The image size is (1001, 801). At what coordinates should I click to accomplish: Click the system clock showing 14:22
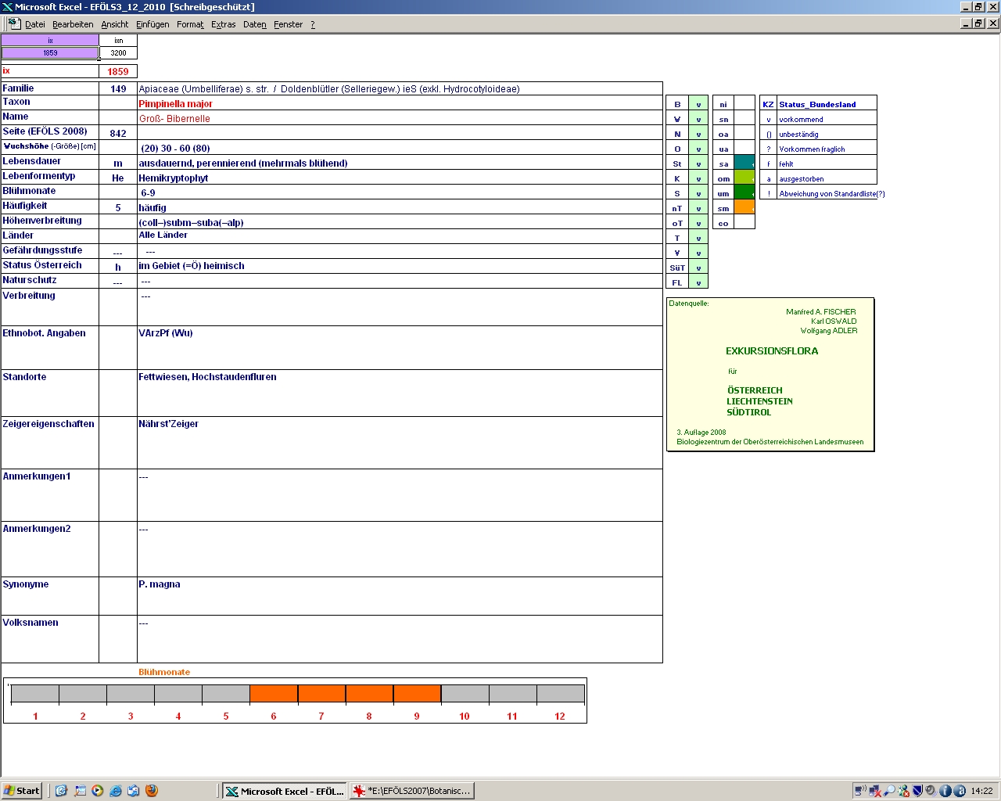point(981,791)
